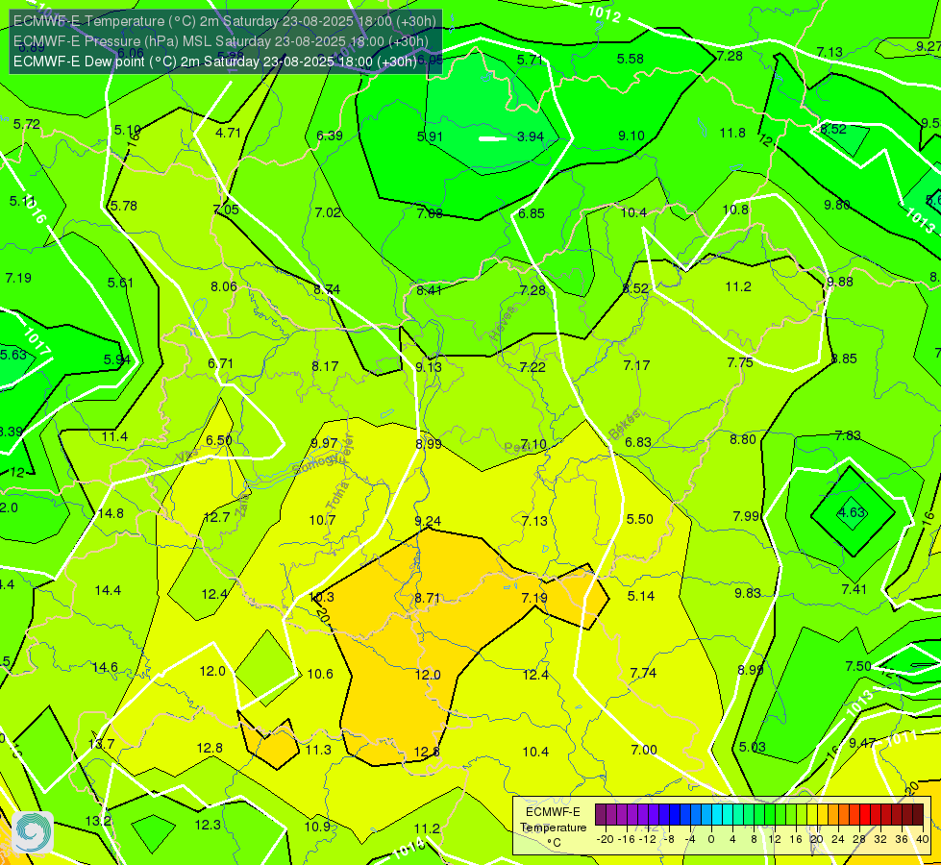The image size is (941, 865).
Task: Click the dew point value 11.4
Action: point(114,436)
